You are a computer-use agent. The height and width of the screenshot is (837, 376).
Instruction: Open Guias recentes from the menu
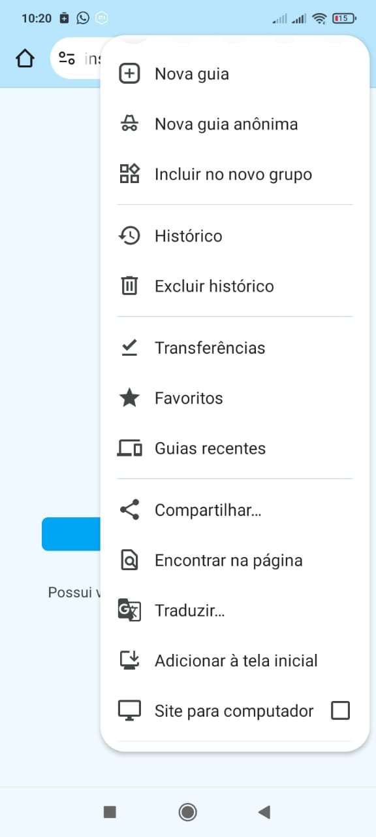210,448
